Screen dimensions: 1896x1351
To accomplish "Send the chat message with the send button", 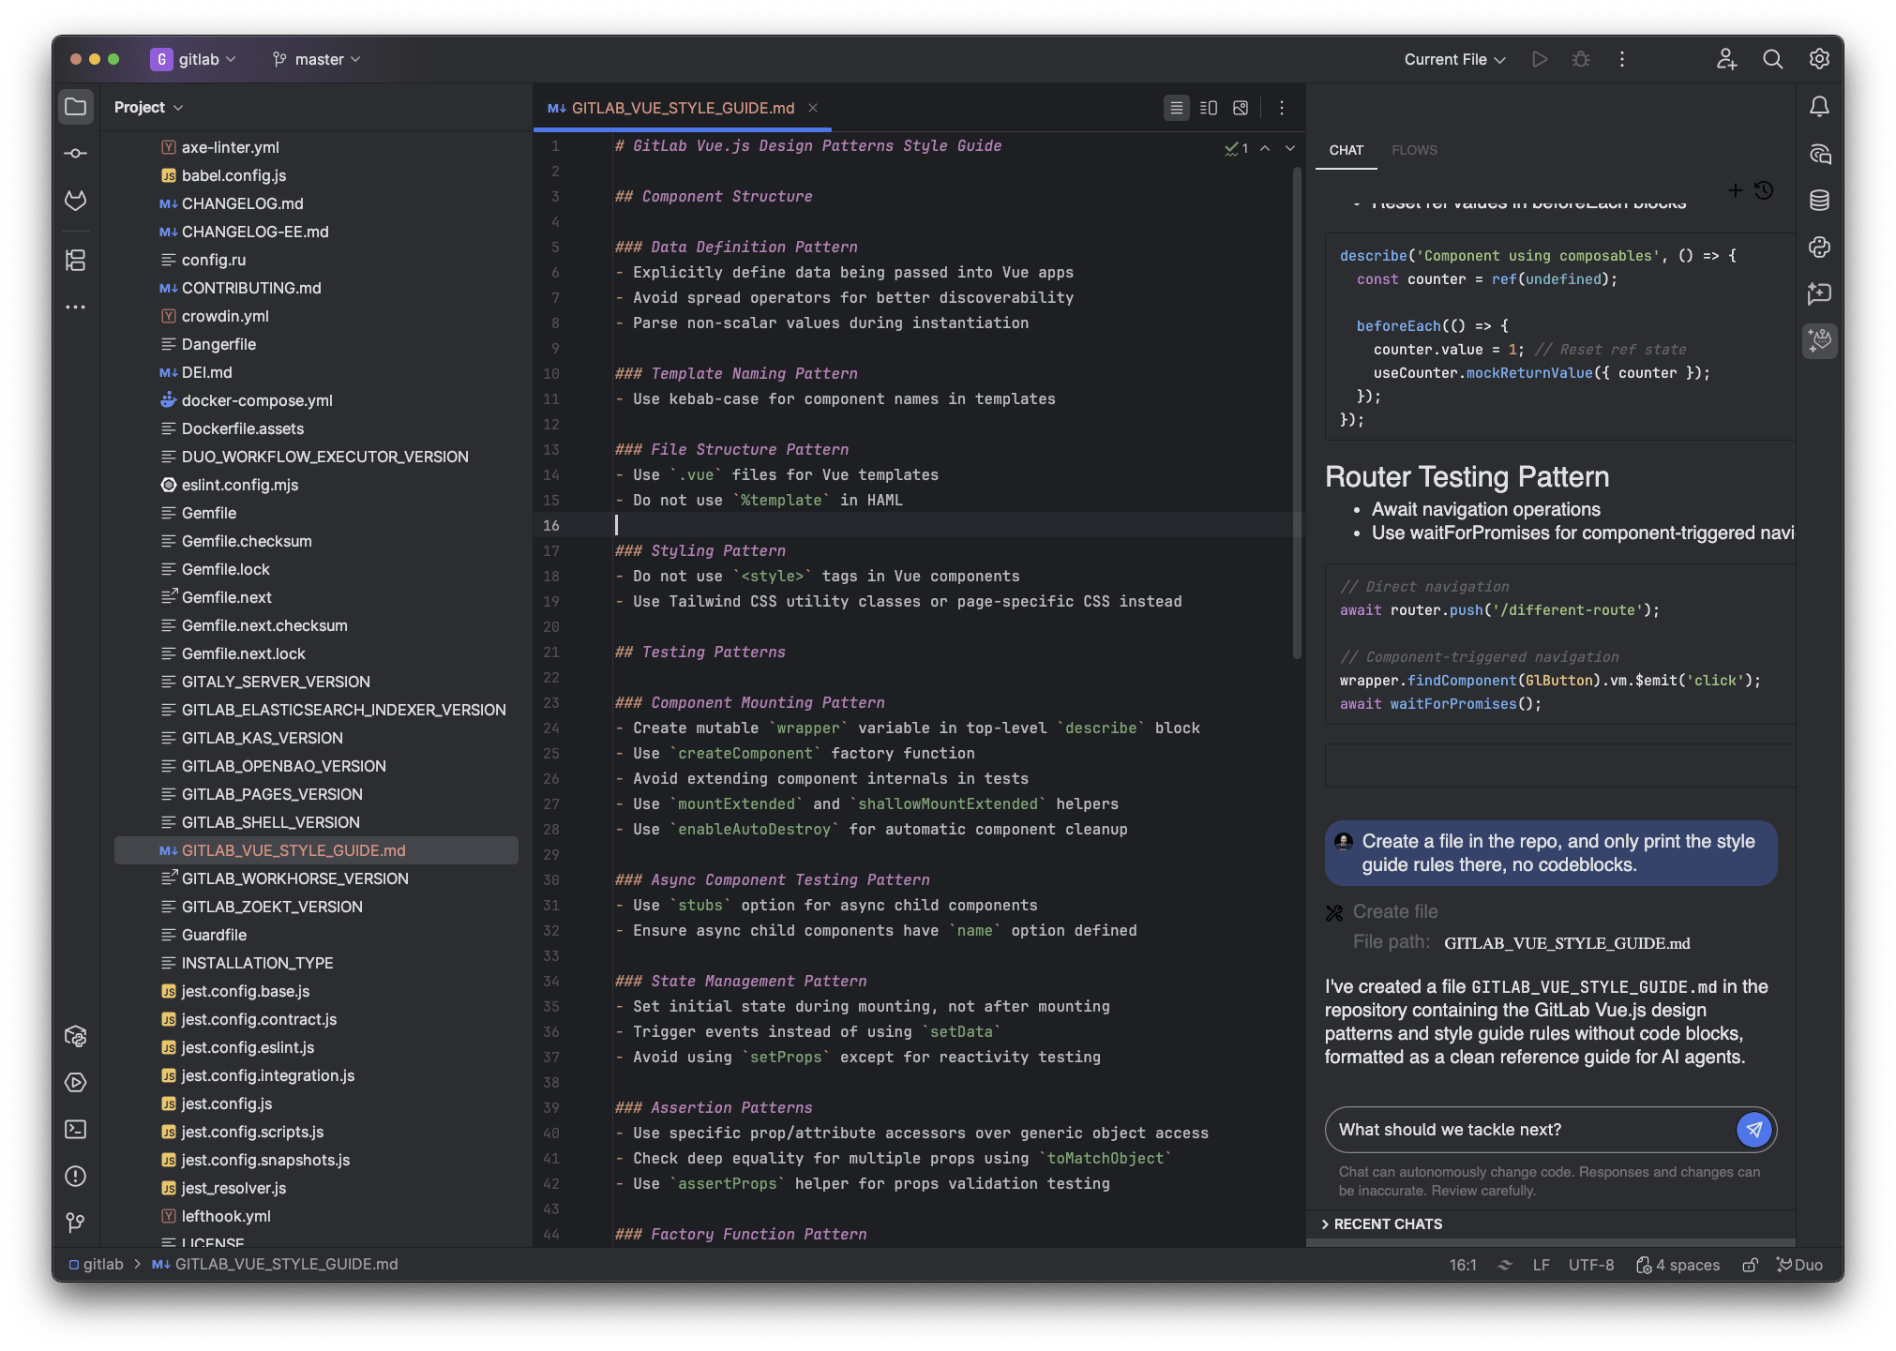I will click(1753, 1130).
